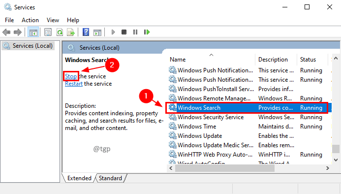
Task: Select the Windows Update service name
Action: coord(200,135)
